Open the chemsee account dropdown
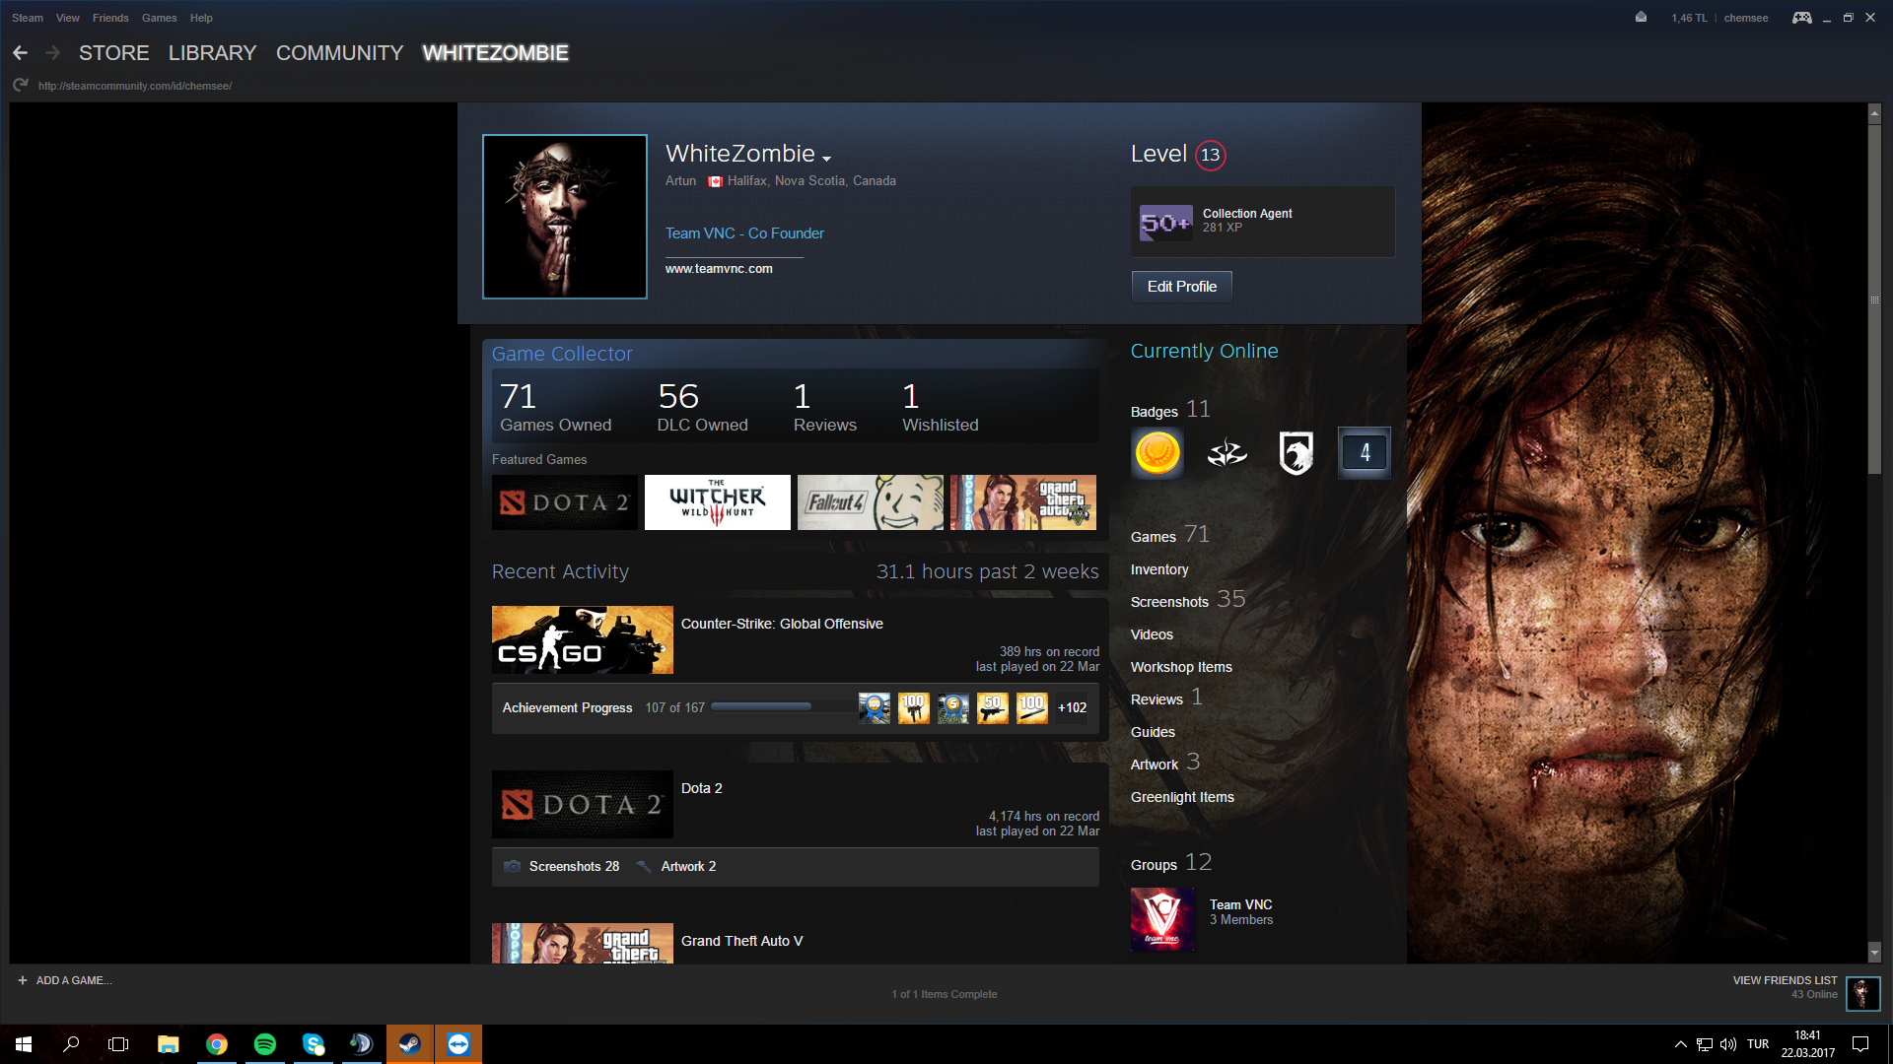The width and height of the screenshot is (1893, 1064). (x=1745, y=18)
